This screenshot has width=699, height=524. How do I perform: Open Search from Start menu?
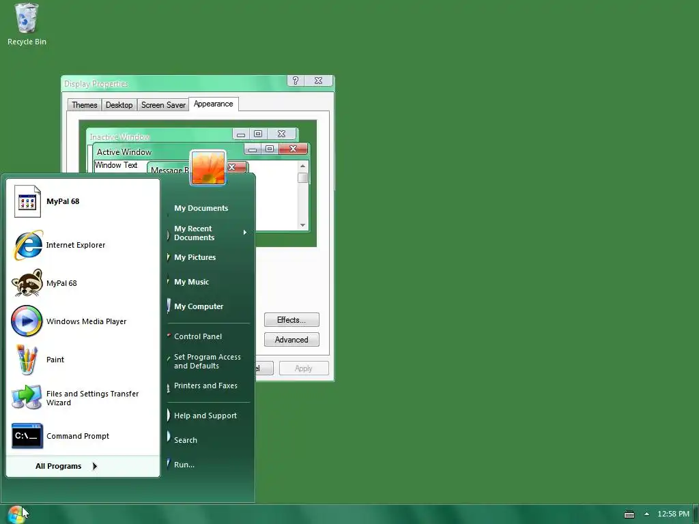pos(208,440)
